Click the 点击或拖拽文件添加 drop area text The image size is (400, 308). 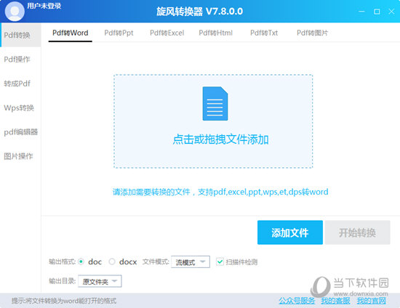pyautogui.click(x=220, y=139)
